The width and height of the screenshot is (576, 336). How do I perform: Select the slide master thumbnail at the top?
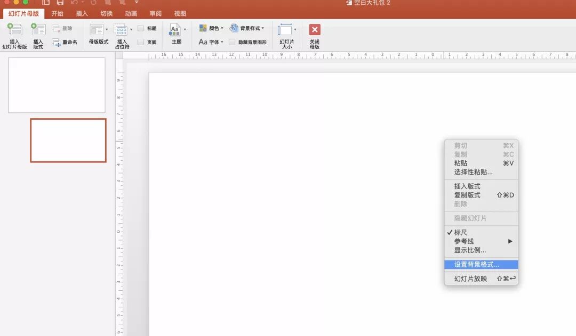(x=57, y=85)
